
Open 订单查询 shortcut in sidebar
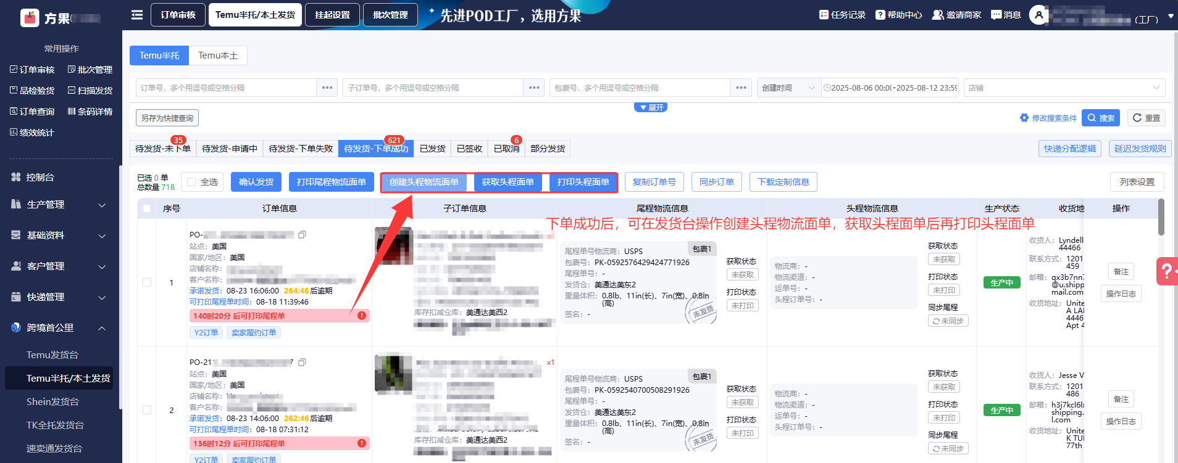(x=32, y=112)
